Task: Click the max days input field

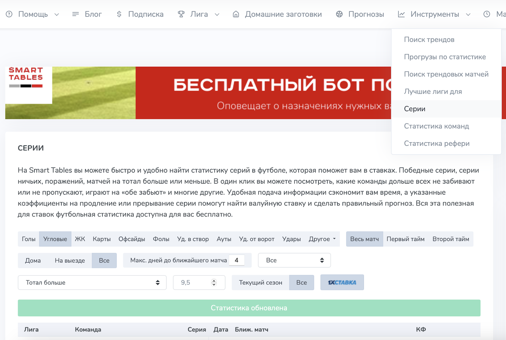Action: click(x=237, y=260)
